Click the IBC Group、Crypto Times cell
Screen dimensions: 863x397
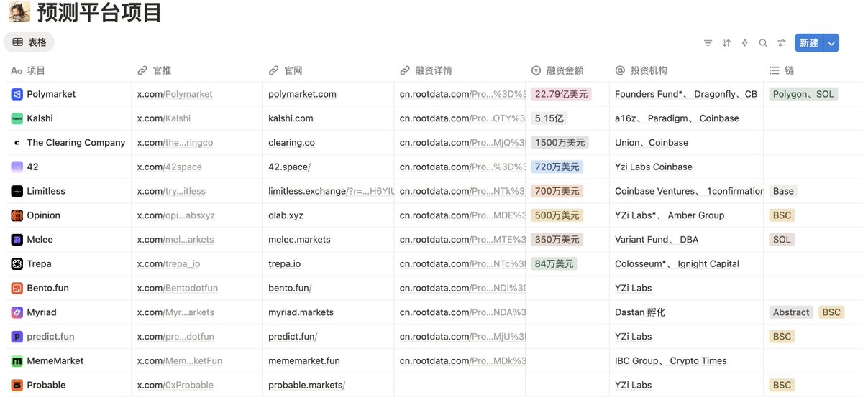tap(686, 360)
